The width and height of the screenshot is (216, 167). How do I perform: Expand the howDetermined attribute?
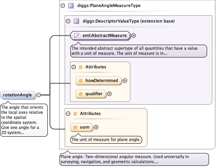click(x=125, y=80)
